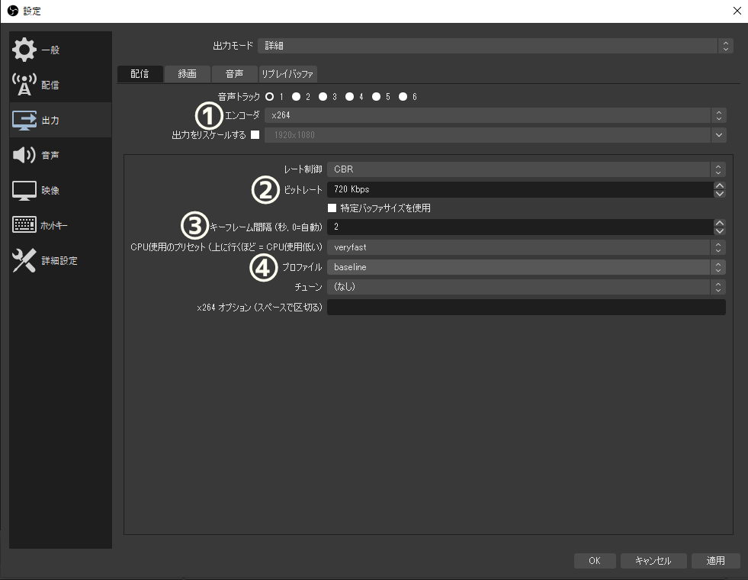Open CPU preset dropdown showing veryfast
This screenshot has width=748, height=580.
(x=527, y=246)
